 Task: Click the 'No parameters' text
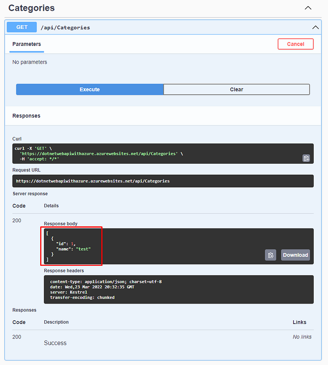(30, 62)
